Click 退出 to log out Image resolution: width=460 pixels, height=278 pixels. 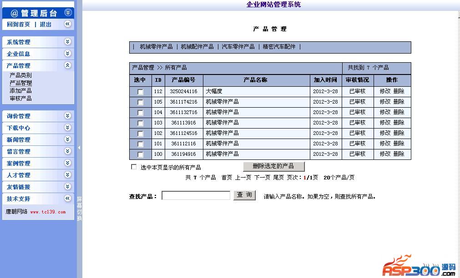tap(45, 25)
